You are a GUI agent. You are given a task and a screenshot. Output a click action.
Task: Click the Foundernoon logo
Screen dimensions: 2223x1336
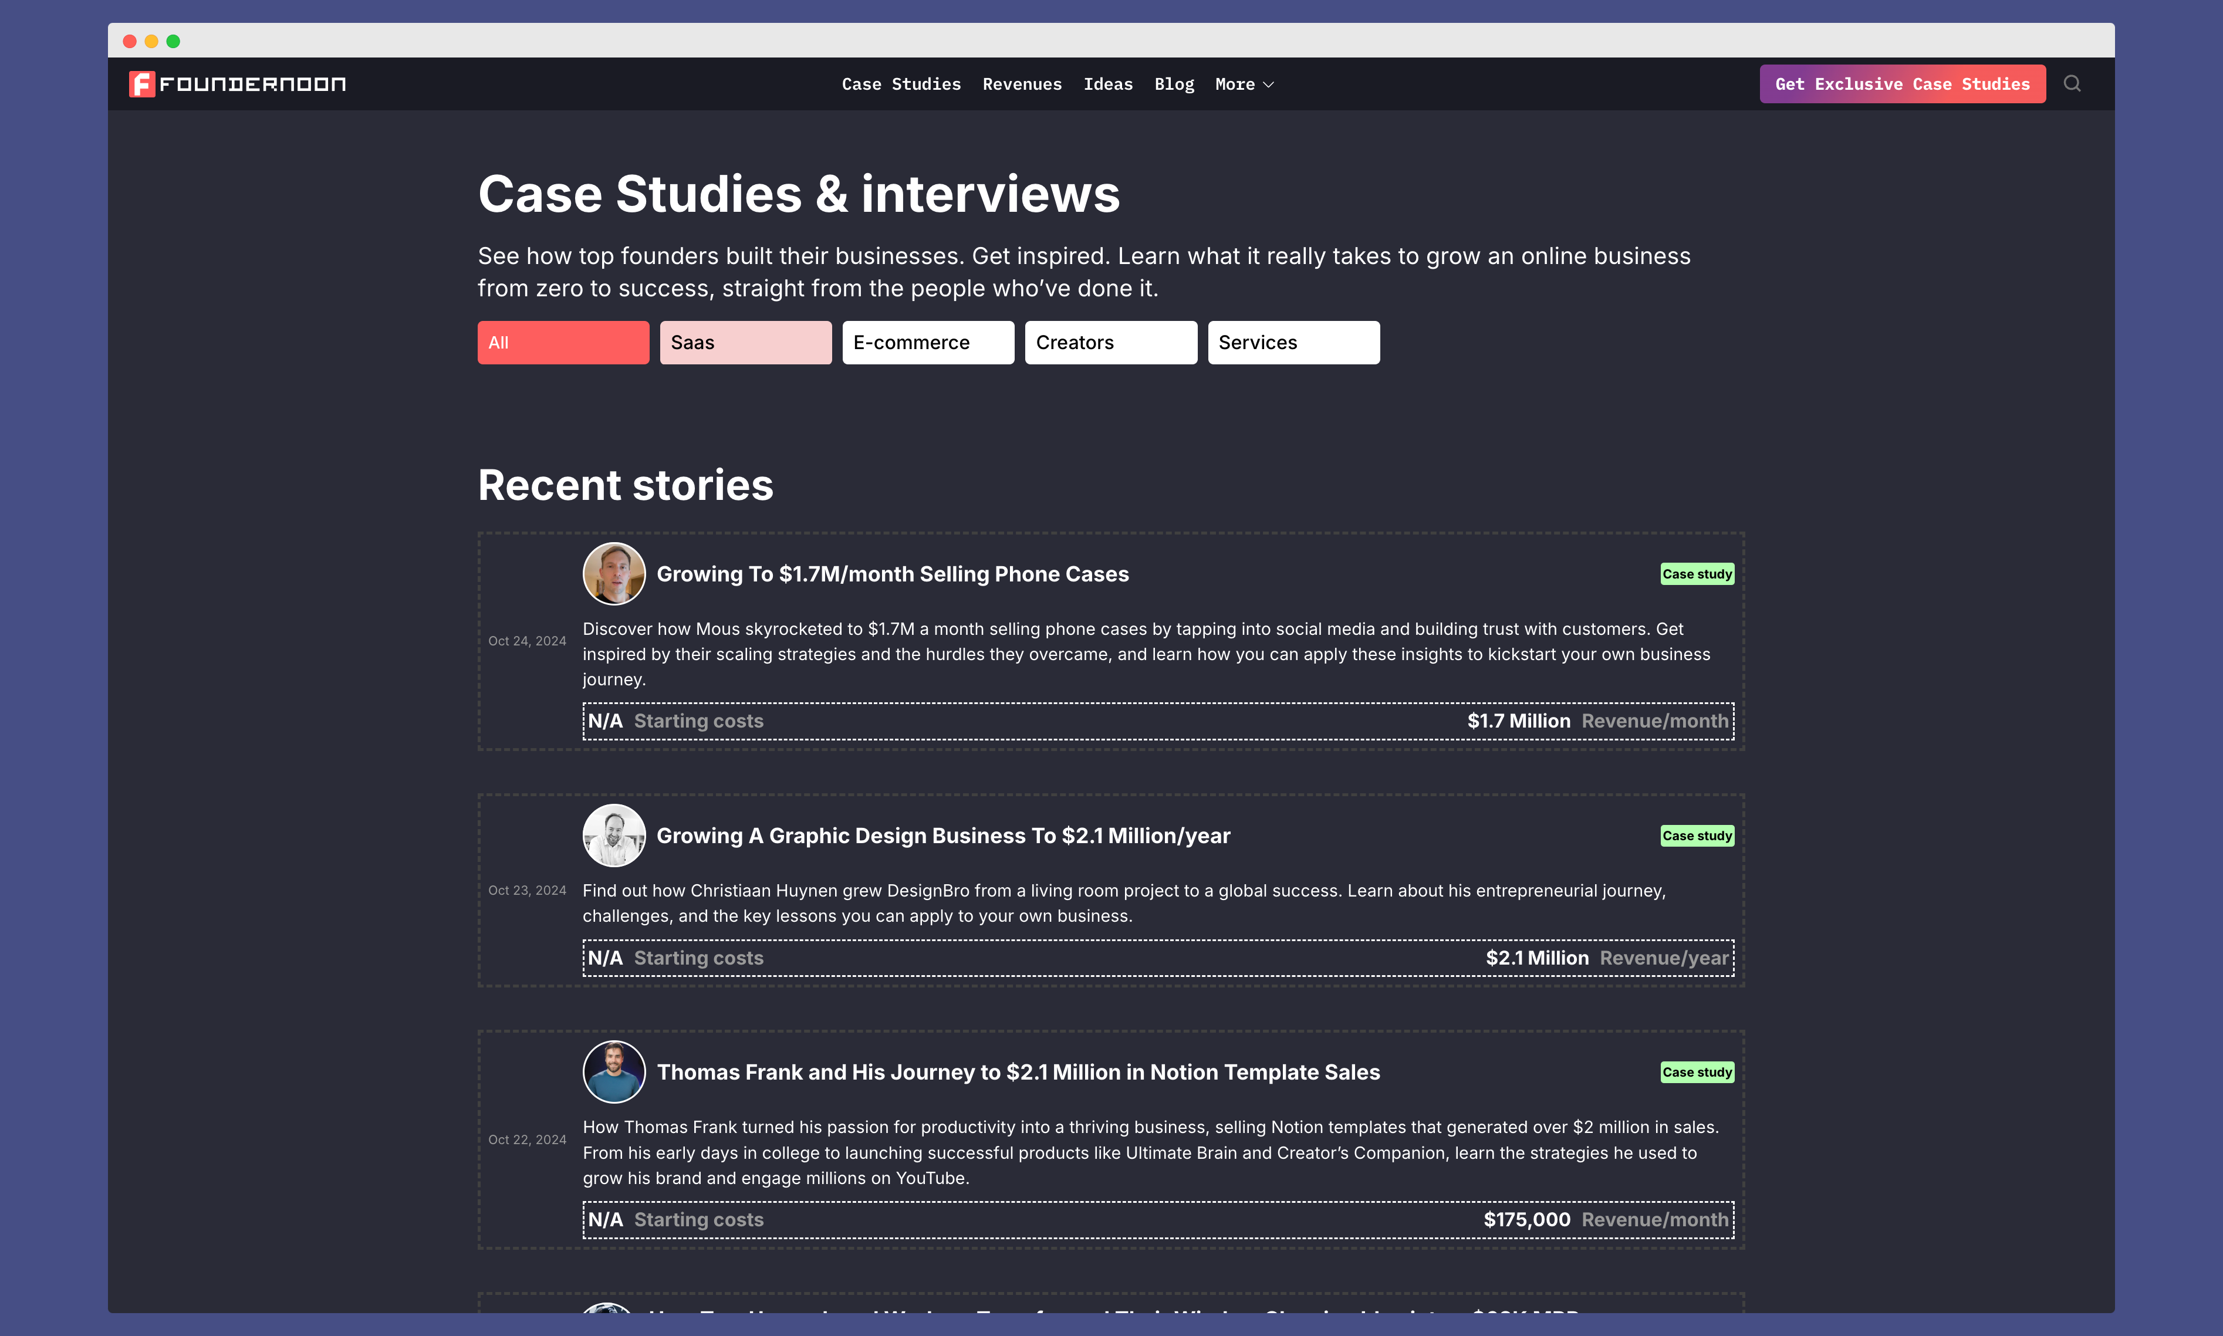point(238,84)
